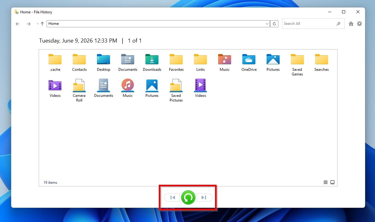The width and height of the screenshot is (375, 222).
Task: Select the .cache folder
Action: pyautogui.click(x=55, y=62)
